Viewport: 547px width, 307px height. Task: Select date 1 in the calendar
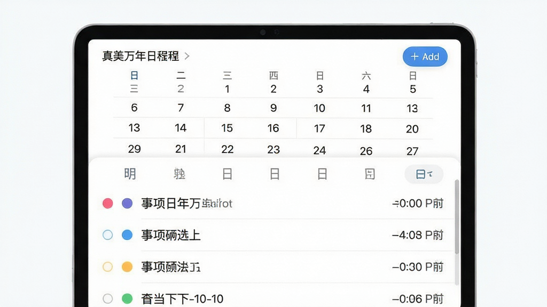227,89
